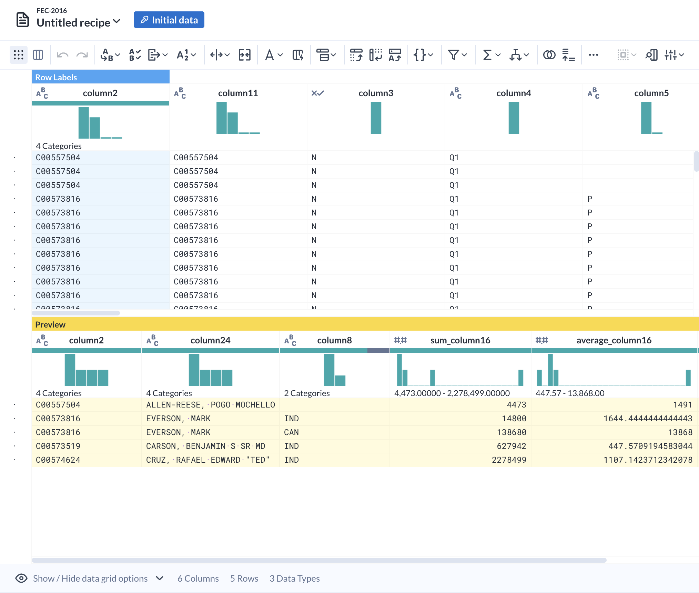The width and height of the screenshot is (699, 593).
Task: Expand the Show / Hide data grid options
Action: (159, 579)
